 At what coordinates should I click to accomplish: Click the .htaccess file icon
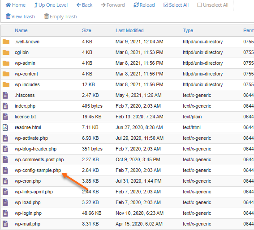tap(5, 95)
